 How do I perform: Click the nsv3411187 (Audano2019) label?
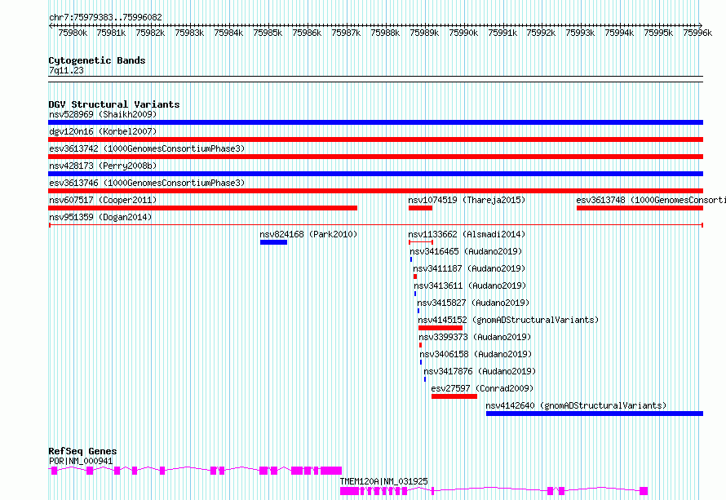tap(470, 268)
